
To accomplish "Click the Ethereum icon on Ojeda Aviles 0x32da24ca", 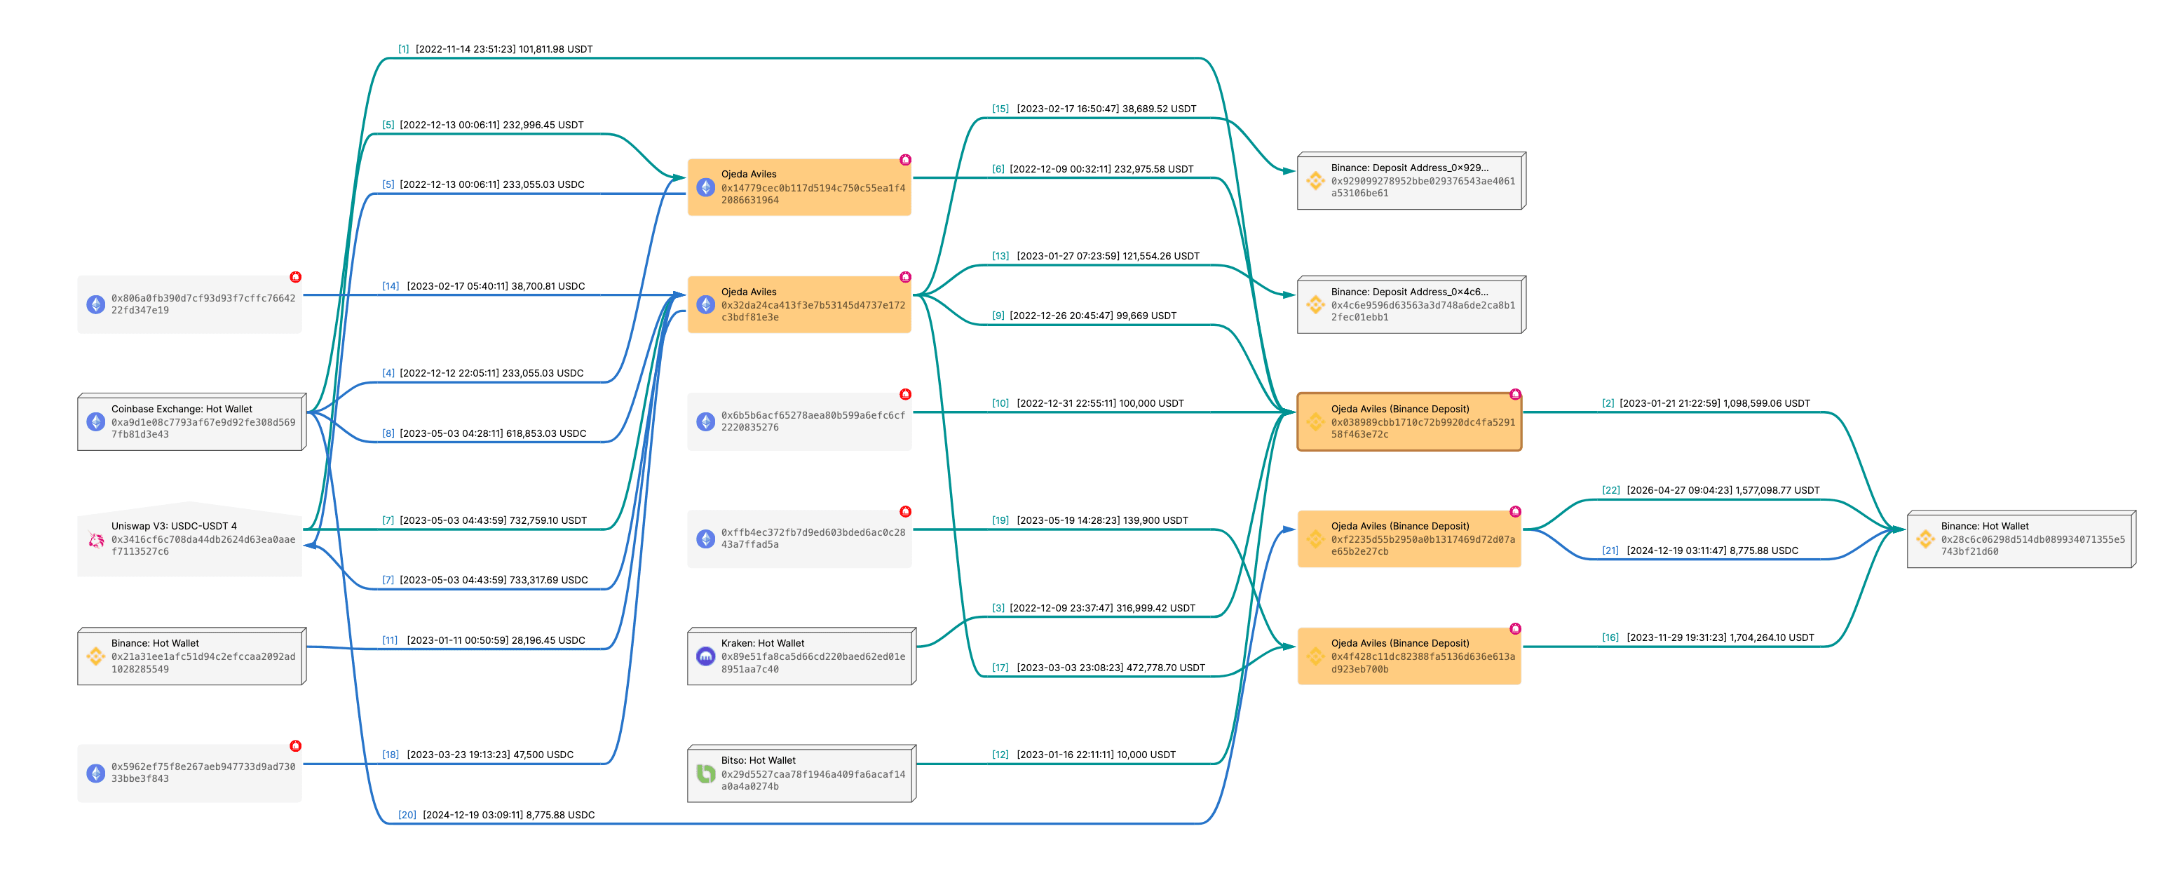I will 706,304.
